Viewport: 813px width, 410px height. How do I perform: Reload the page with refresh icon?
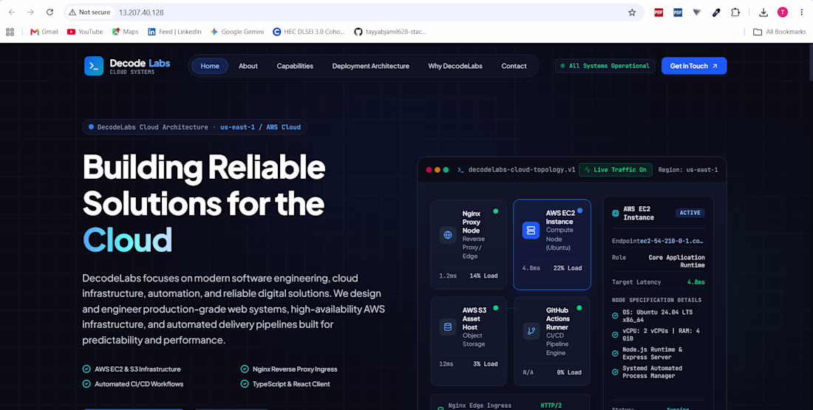[x=50, y=13]
